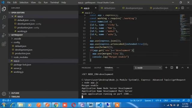Change language mode JavaScript
Image resolution: width=192 pixels, height=108 pixels.
175,100
